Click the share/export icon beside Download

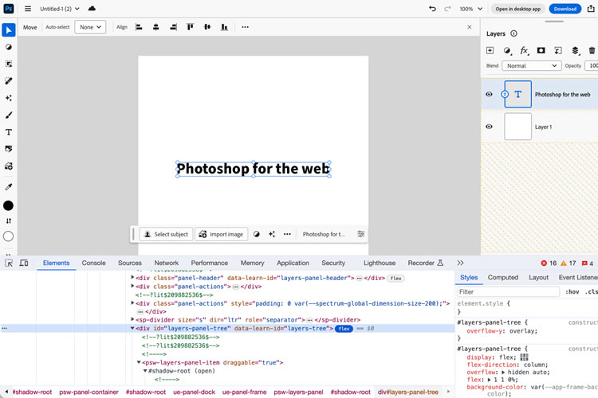click(592, 9)
